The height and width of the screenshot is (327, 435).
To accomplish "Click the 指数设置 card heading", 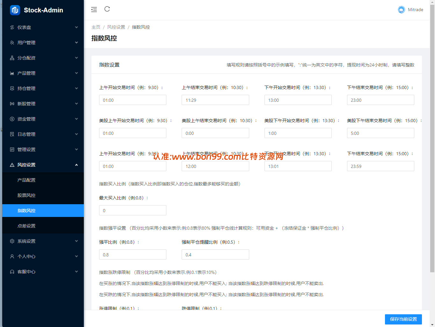I will tap(109, 65).
